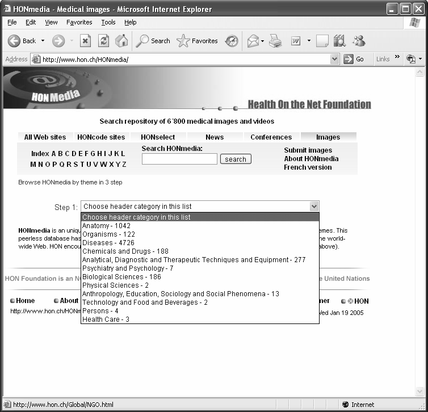Choose 'Analytical, Diagnostic and Therapeutic Techniques' option

pos(200,259)
